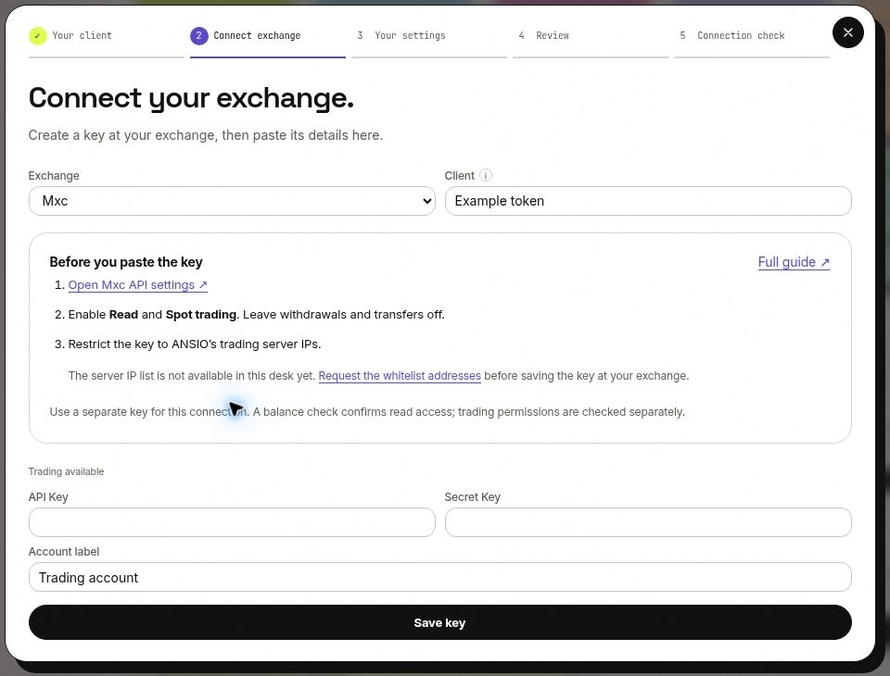
Task: Click the 'Use a separate key' note
Action: coord(367,412)
